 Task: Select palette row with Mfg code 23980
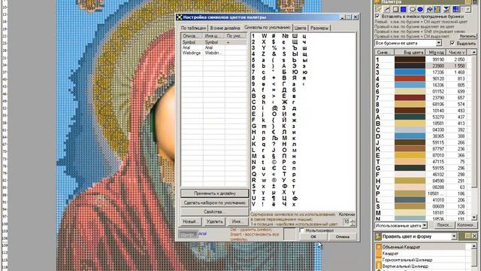(x=421, y=65)
